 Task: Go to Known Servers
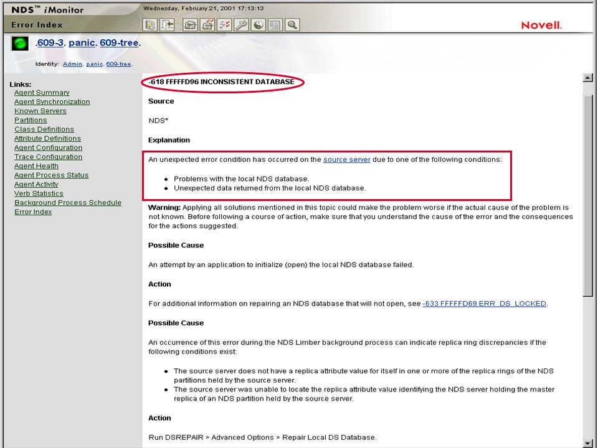click(x=40, y=111)
